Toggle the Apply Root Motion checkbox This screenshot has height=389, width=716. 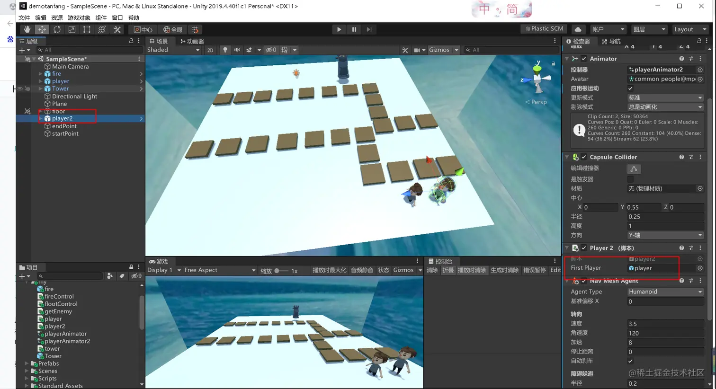pos(630,88)
